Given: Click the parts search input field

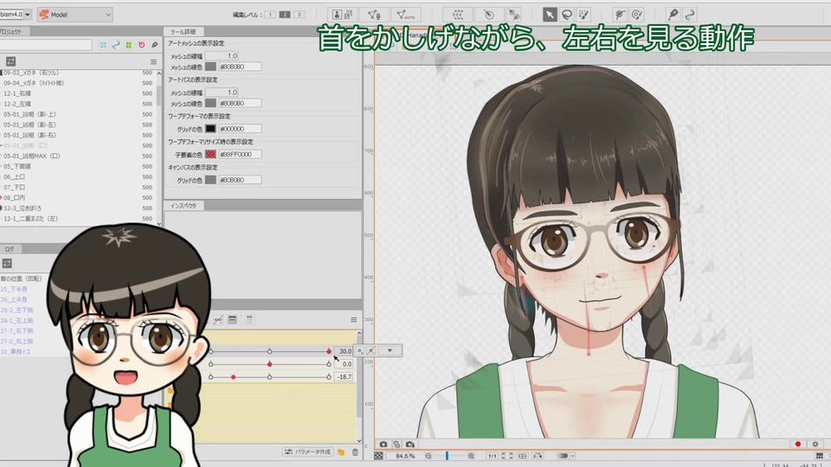Looking at the screenshot, I should click(47, 45).
